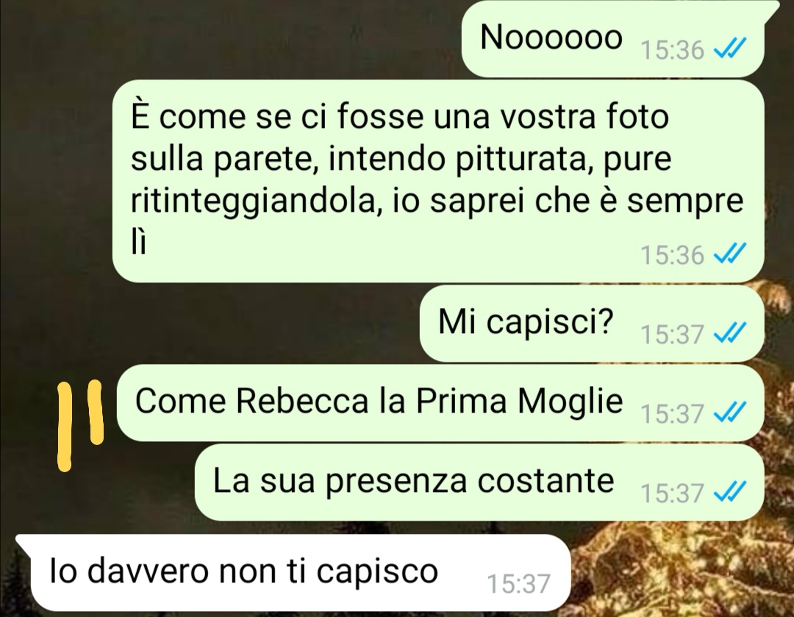Tap the 15:37 timestamp on La sua presenza costante
This screenshot has width=794, height=617.
click(672, 493)
